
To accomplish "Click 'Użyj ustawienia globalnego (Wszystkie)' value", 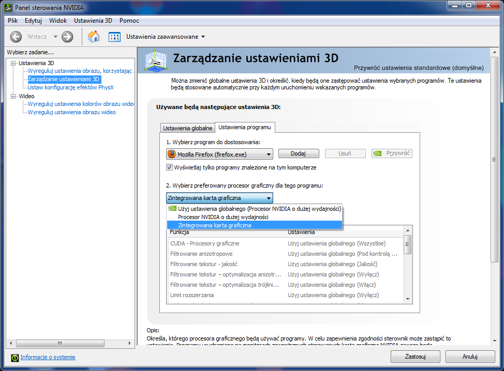I will click(336, 243).
